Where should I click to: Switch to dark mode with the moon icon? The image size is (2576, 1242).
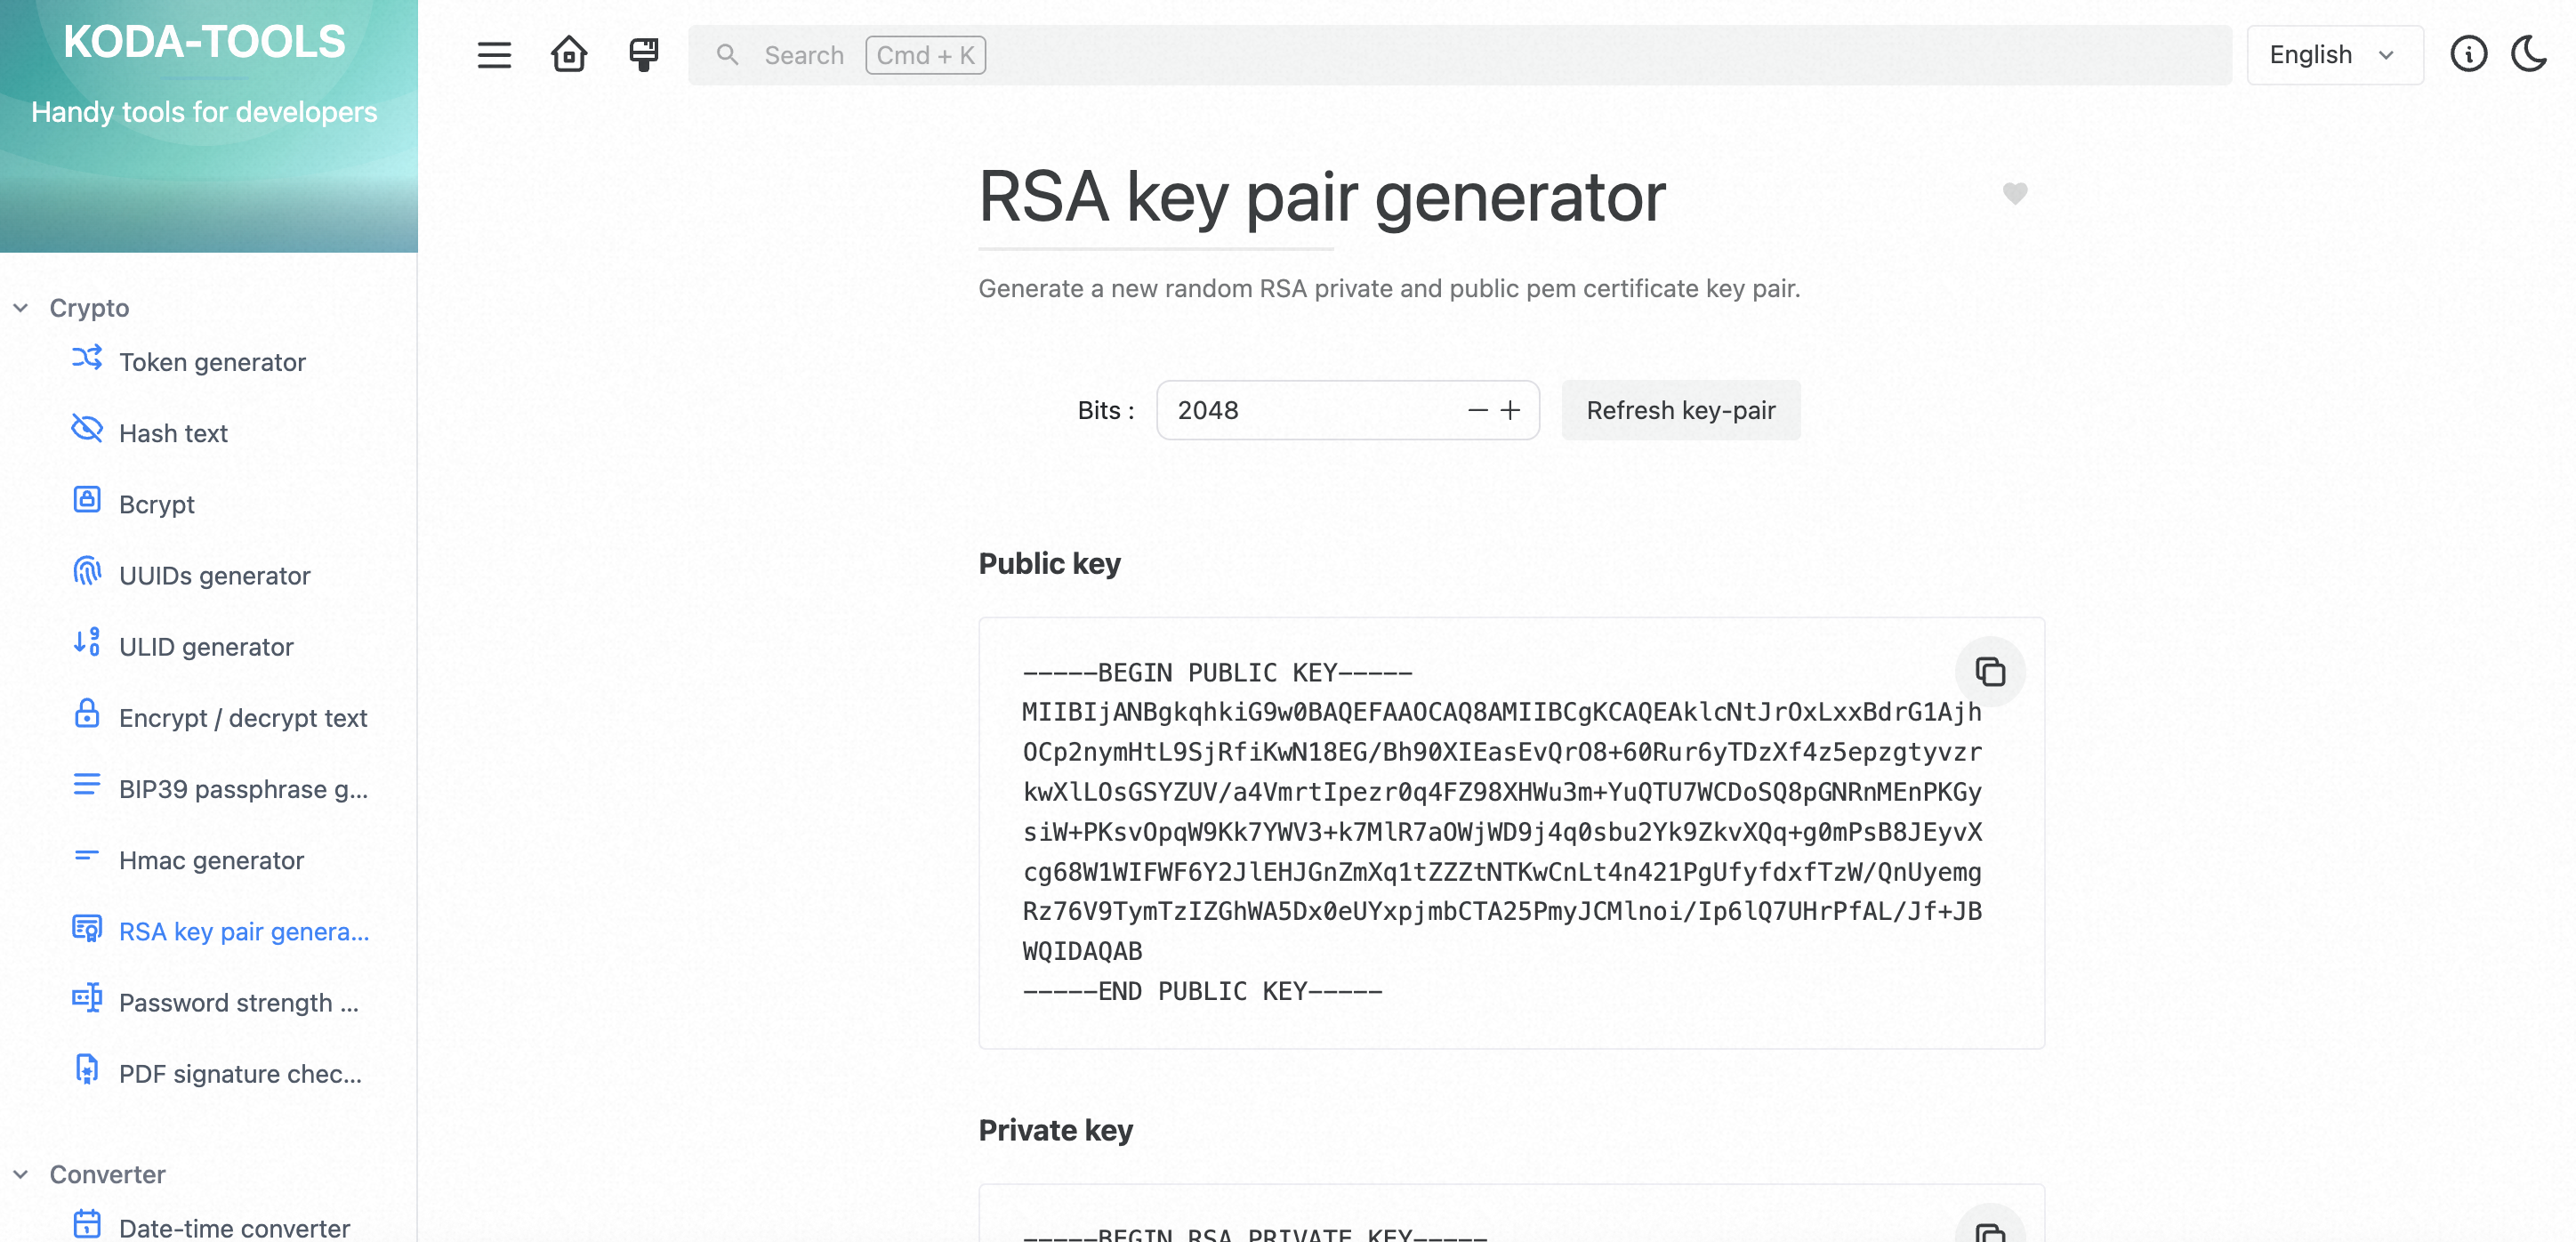2528,55
